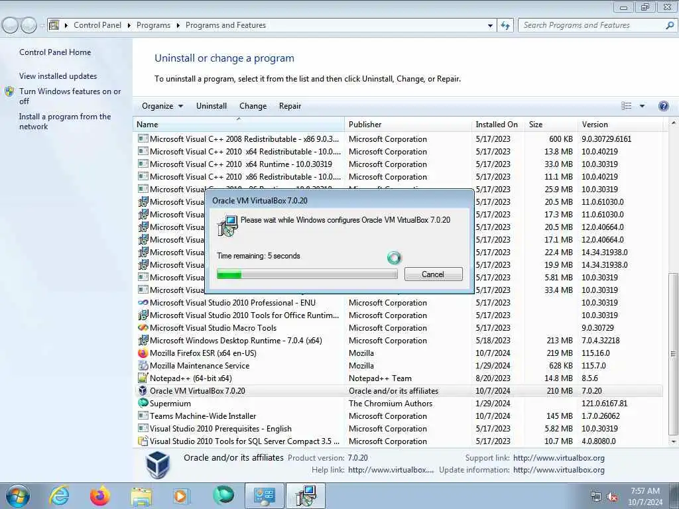Sort by the Name column header
This screenshot has width=679, height=509.
point(239,124)
